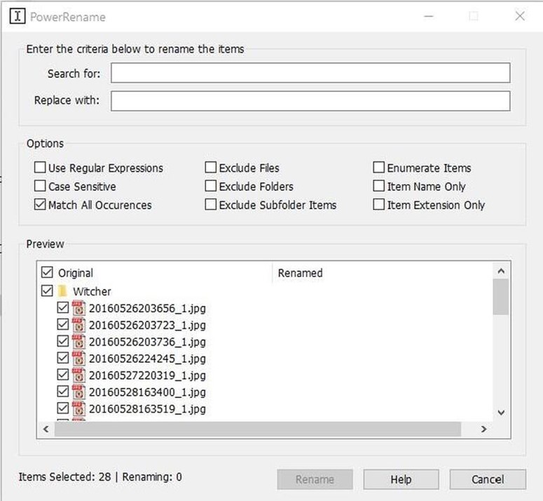Uncheck Match All Occurences
Image resolution: width=543 pixels, height=501 pixels.
40,204
